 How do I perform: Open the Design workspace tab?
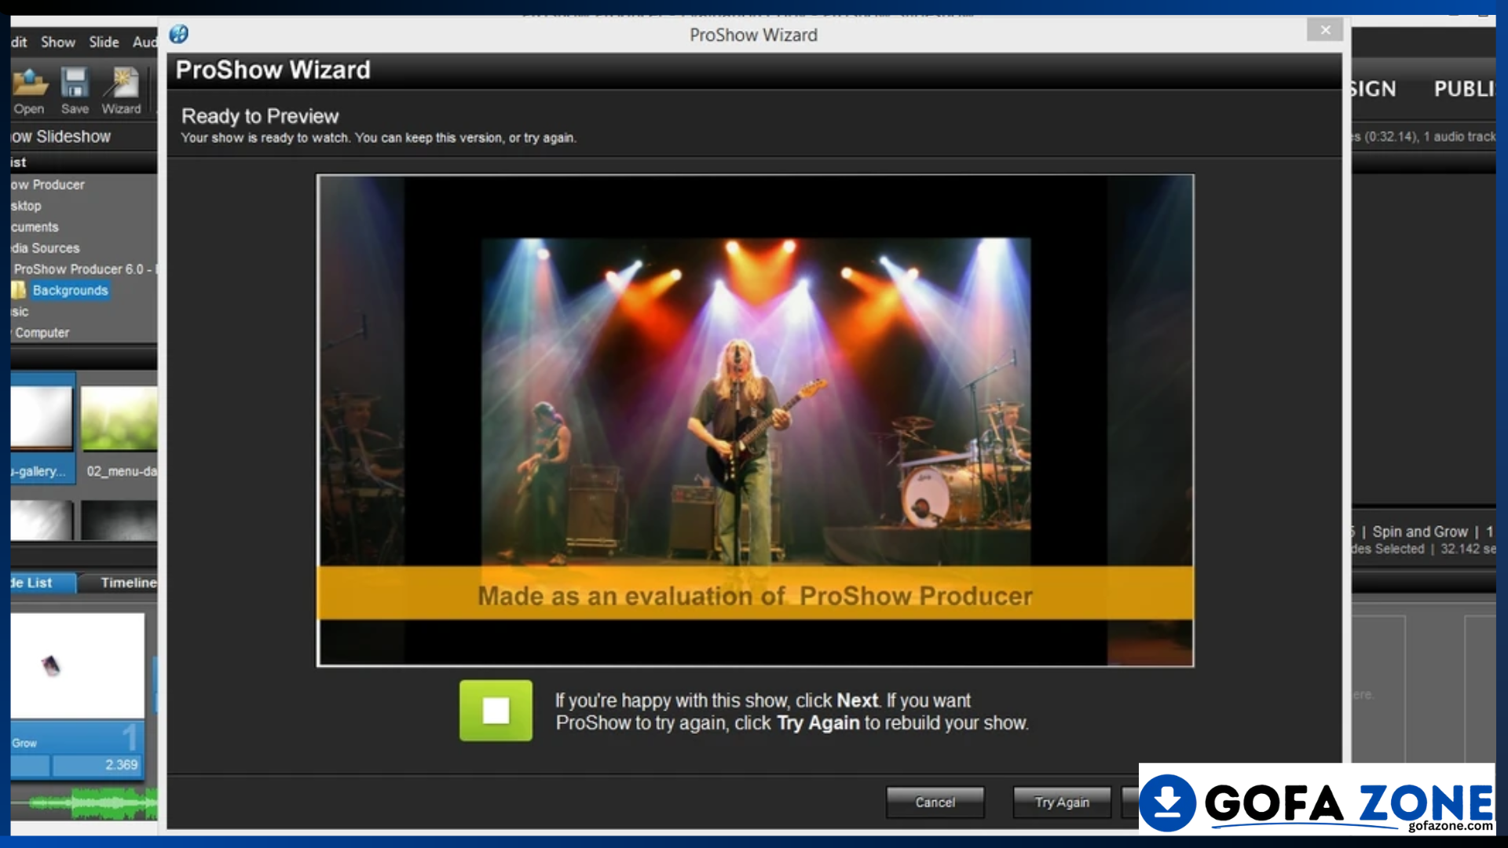[1373, 89]
